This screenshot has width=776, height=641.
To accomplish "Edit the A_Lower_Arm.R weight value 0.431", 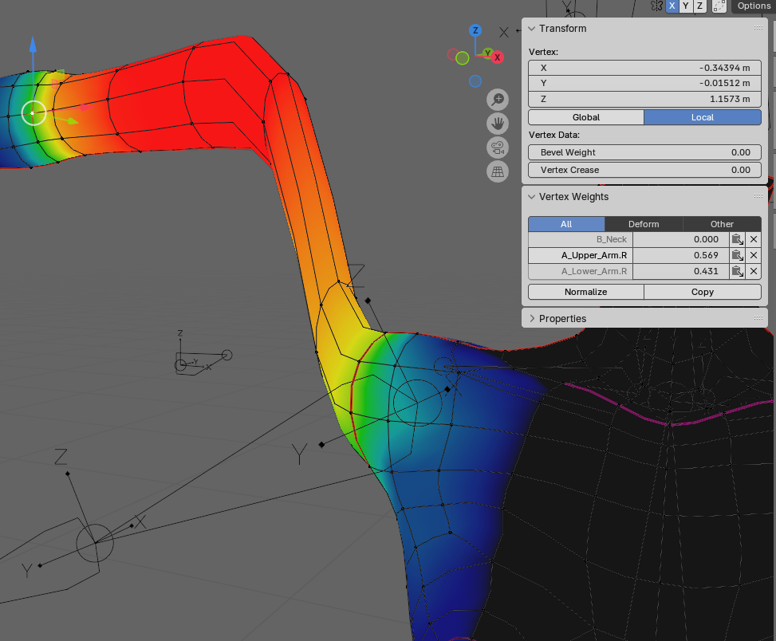I will tap(681, 271).
